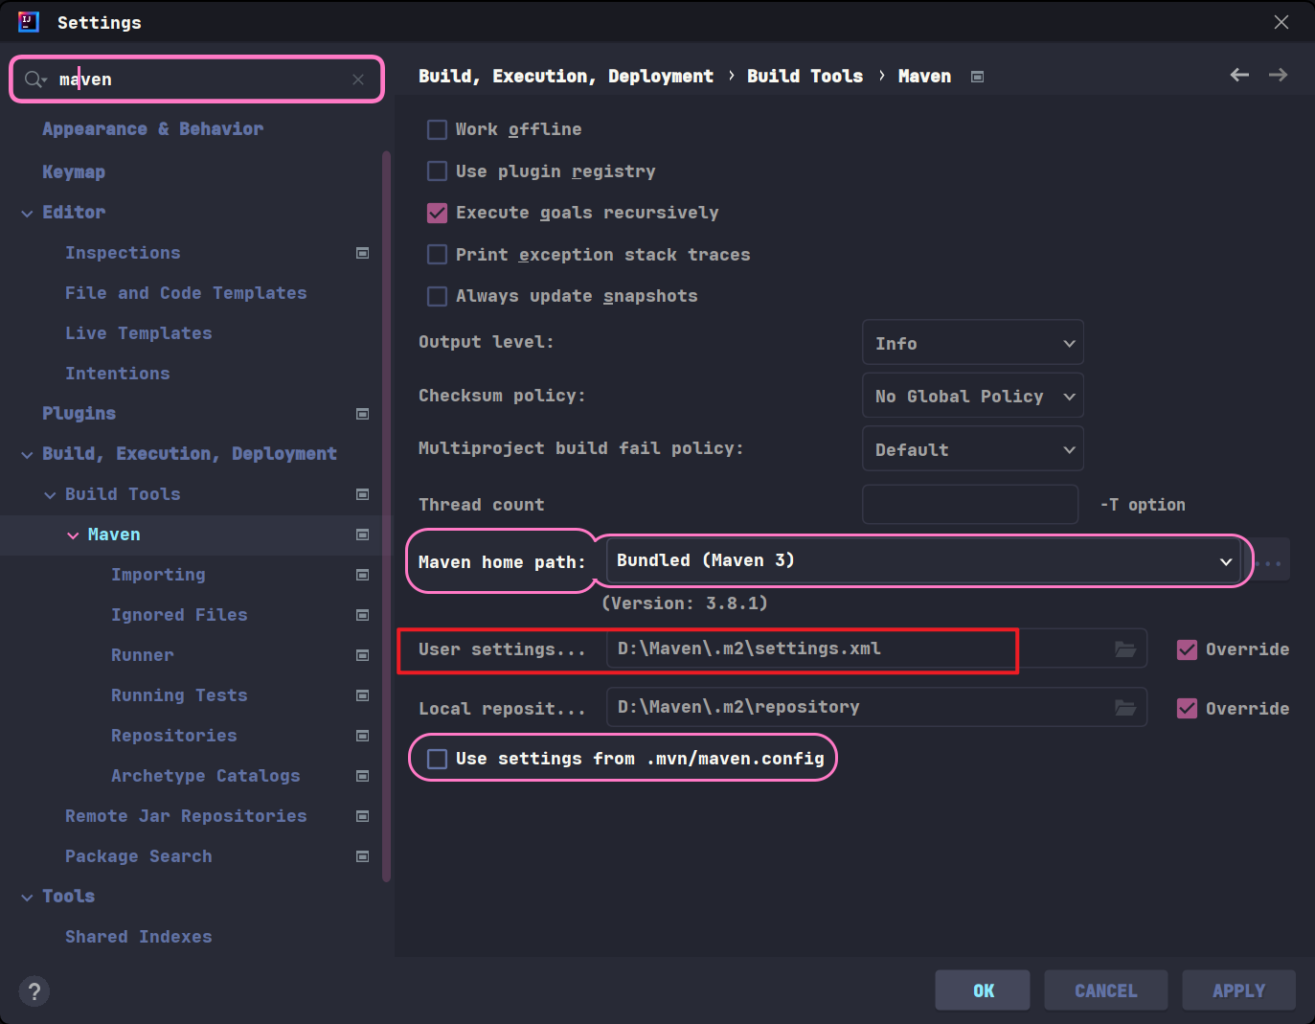Enable Use plugin registry checkbox
This screenshot has width=1315, height=1024.
point(437,171)
